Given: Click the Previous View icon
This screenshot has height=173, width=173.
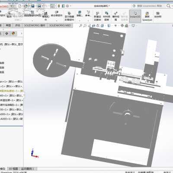Looking at the screenshot, I should [90, 26].
